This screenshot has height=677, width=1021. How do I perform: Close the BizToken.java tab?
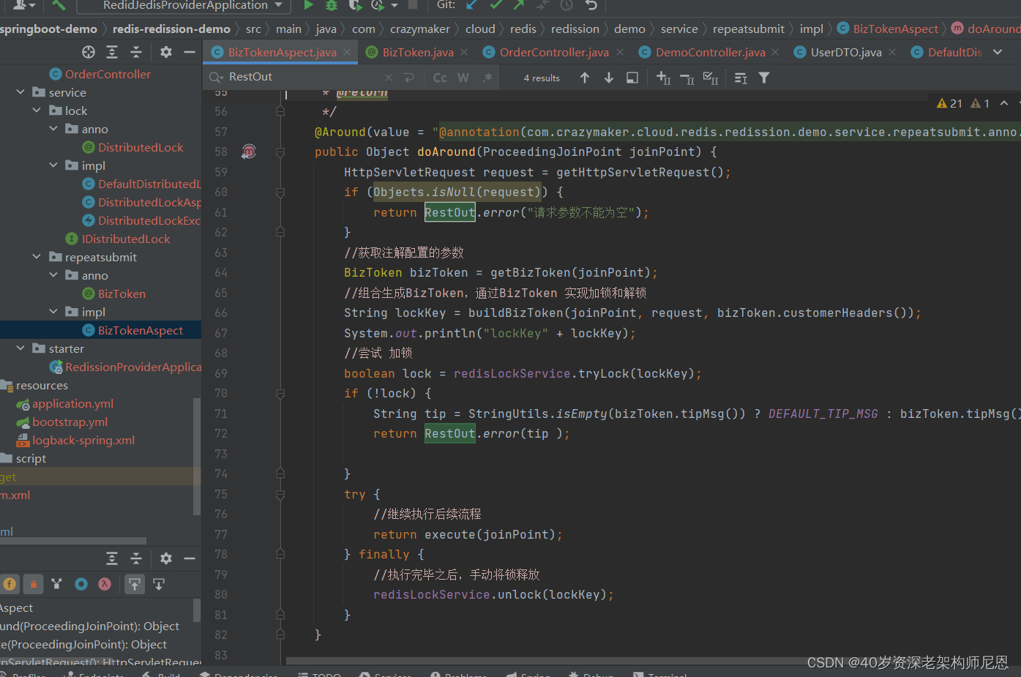(x=465, y=52)
